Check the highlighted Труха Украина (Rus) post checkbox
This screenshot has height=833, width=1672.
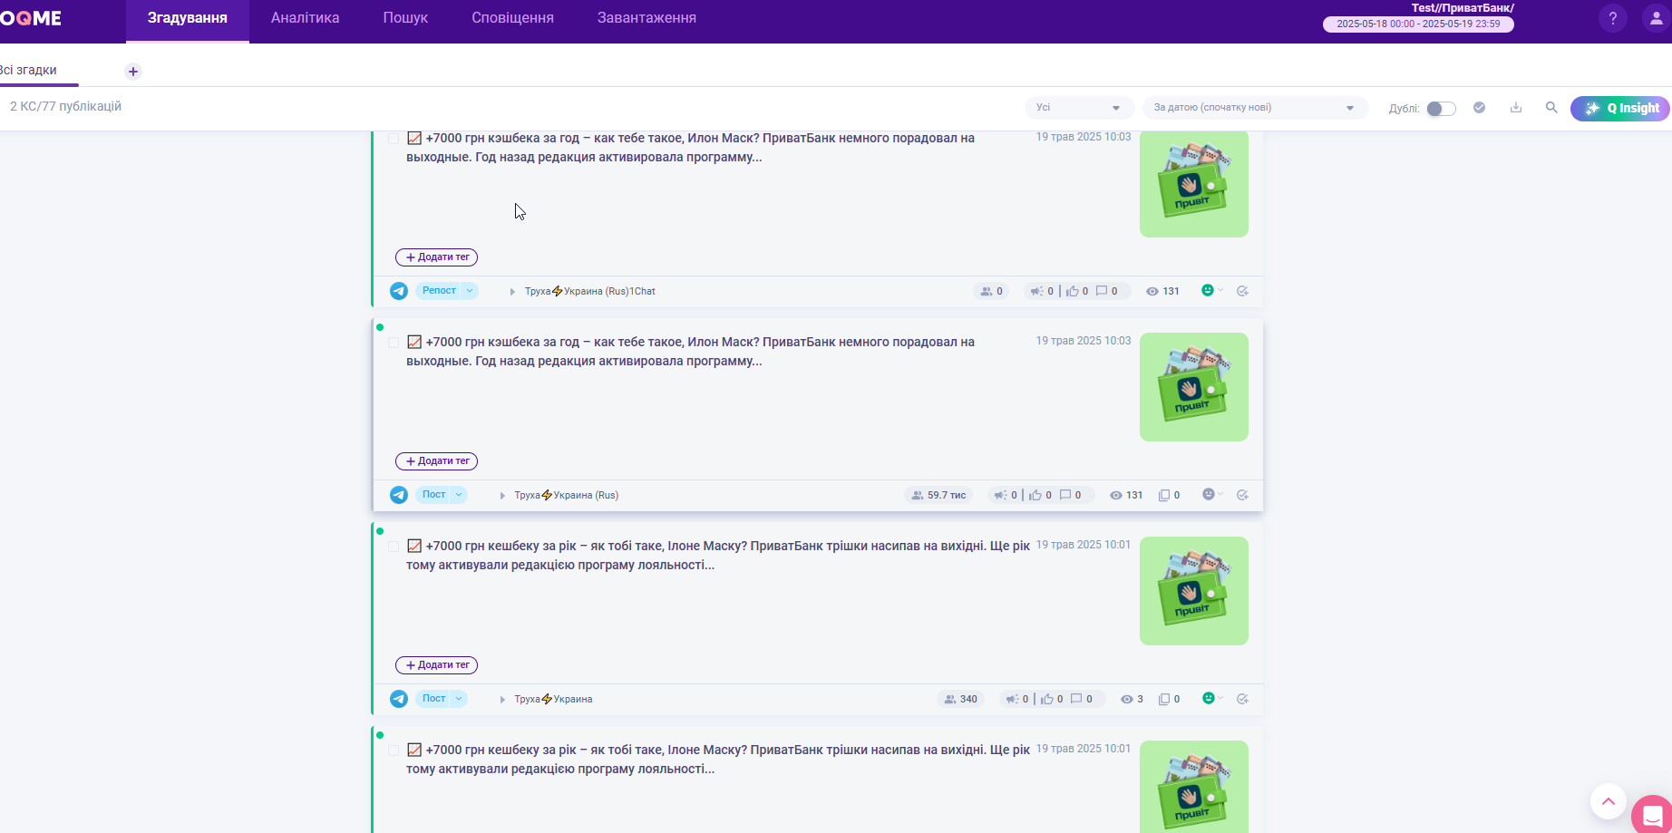394,343
